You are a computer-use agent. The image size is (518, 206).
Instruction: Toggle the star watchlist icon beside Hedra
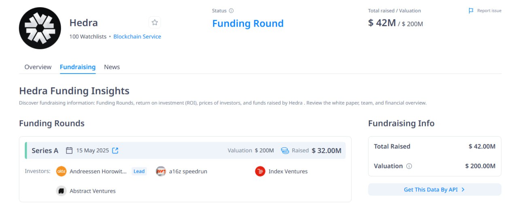[x=155, y=23]
